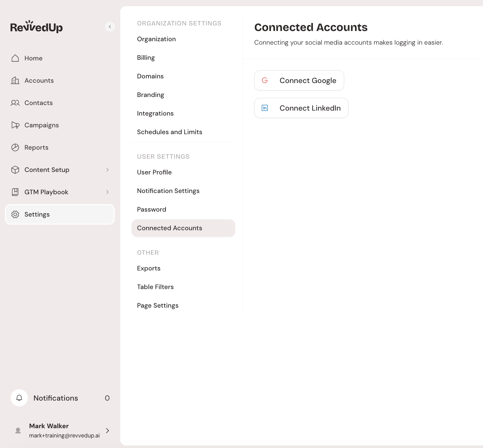Click the Contacts people icon
The width and height of the screenshot is (483, 448).
pyautogui.click(x=15, y=103)
